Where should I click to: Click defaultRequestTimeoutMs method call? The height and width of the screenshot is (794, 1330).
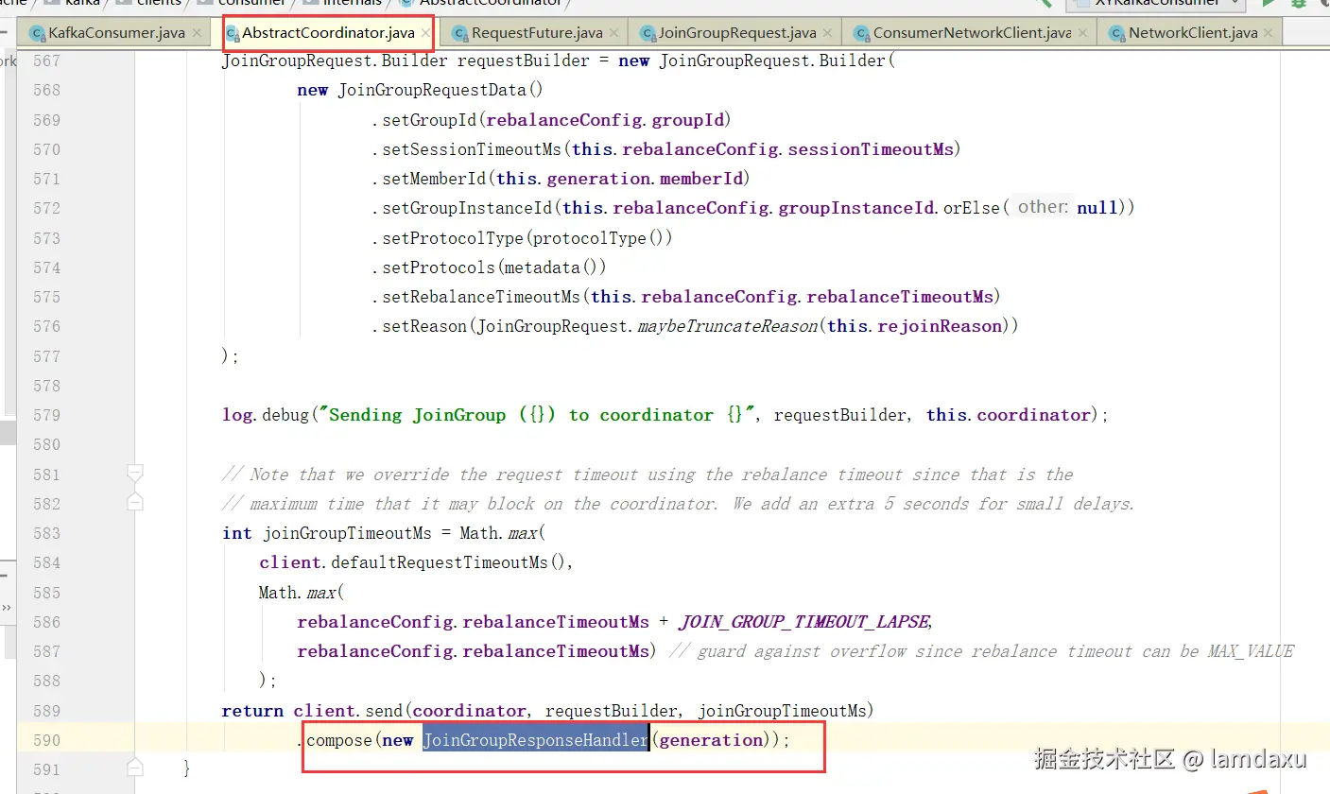tap(440, 562)
